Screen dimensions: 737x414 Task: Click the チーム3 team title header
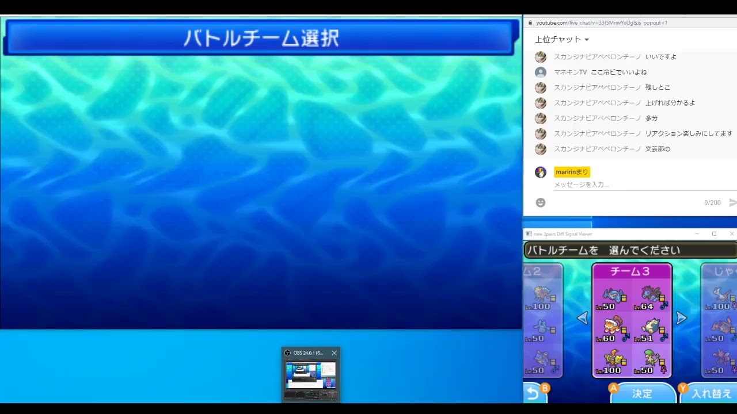click(x=632, y=271)
